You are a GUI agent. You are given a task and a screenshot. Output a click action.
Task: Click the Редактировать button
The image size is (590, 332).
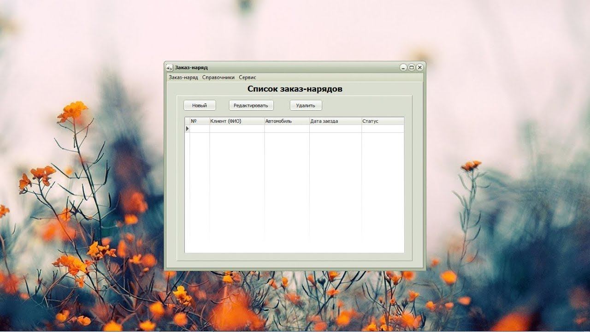251,106
